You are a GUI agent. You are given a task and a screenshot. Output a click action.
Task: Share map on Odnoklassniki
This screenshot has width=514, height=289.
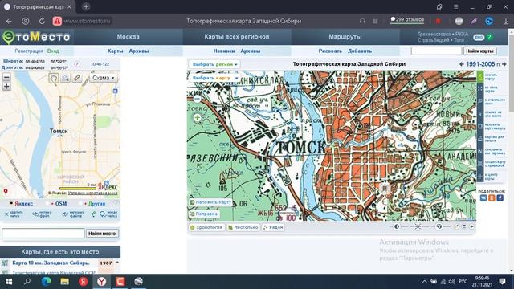[492, 198]
